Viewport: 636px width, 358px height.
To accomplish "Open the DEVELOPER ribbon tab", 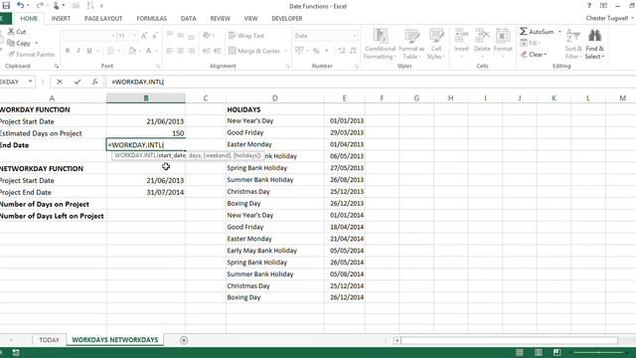I will click(287, 19).
